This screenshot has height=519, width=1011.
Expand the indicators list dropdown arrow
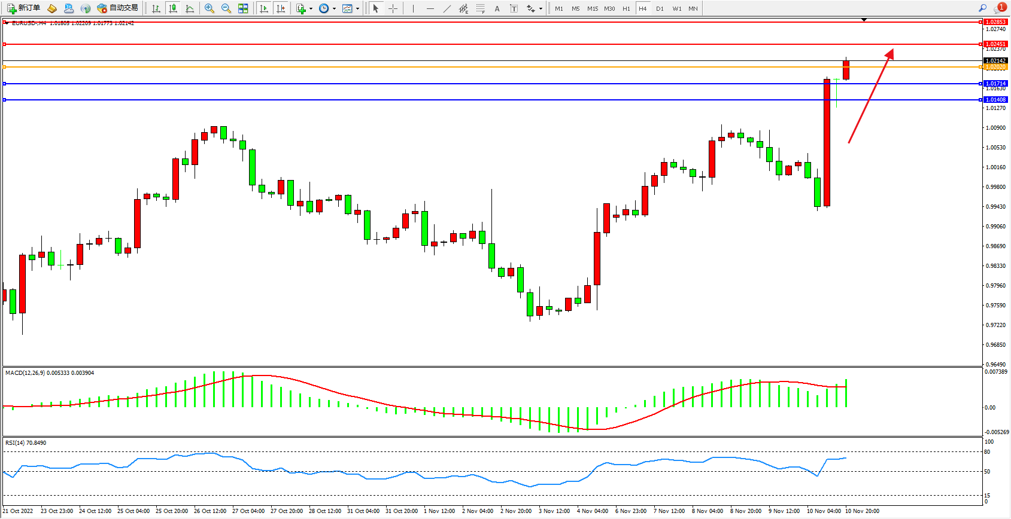point(311,9)
